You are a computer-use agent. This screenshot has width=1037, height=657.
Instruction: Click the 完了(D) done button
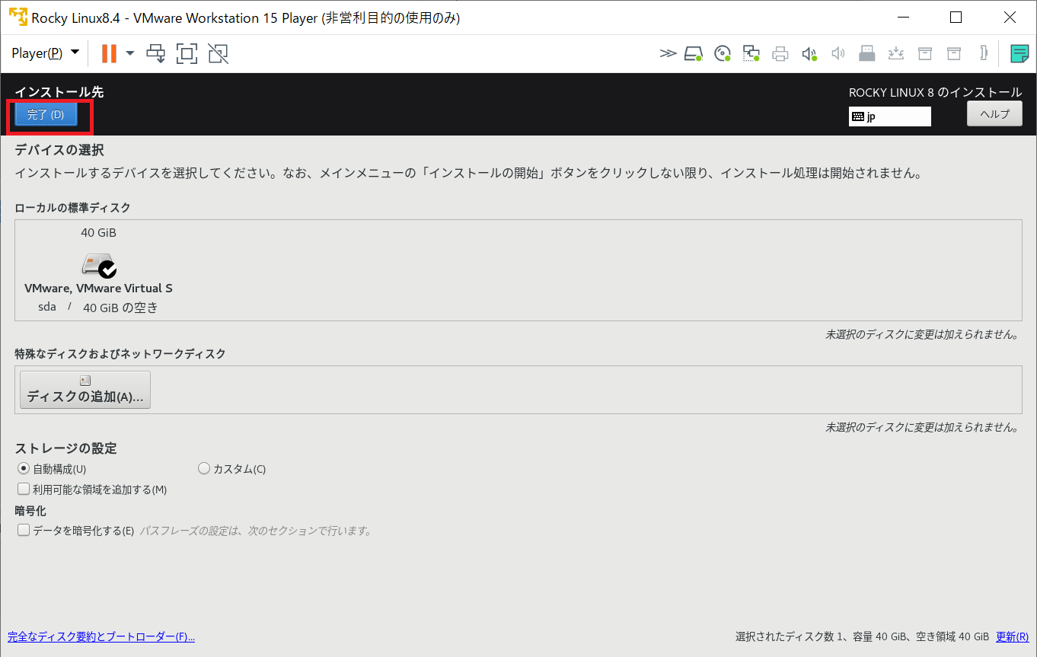(46, 115)
